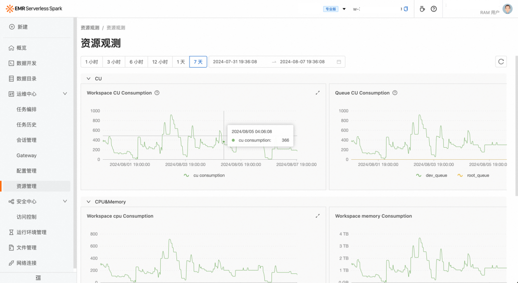This screenshot has width=518, height=283.
Task: Click 资源观测 breadcrumb link
Action: click(x=90, y=28)
